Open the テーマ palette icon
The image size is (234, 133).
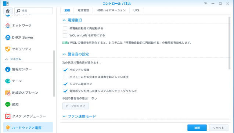(x=8, y=81)
